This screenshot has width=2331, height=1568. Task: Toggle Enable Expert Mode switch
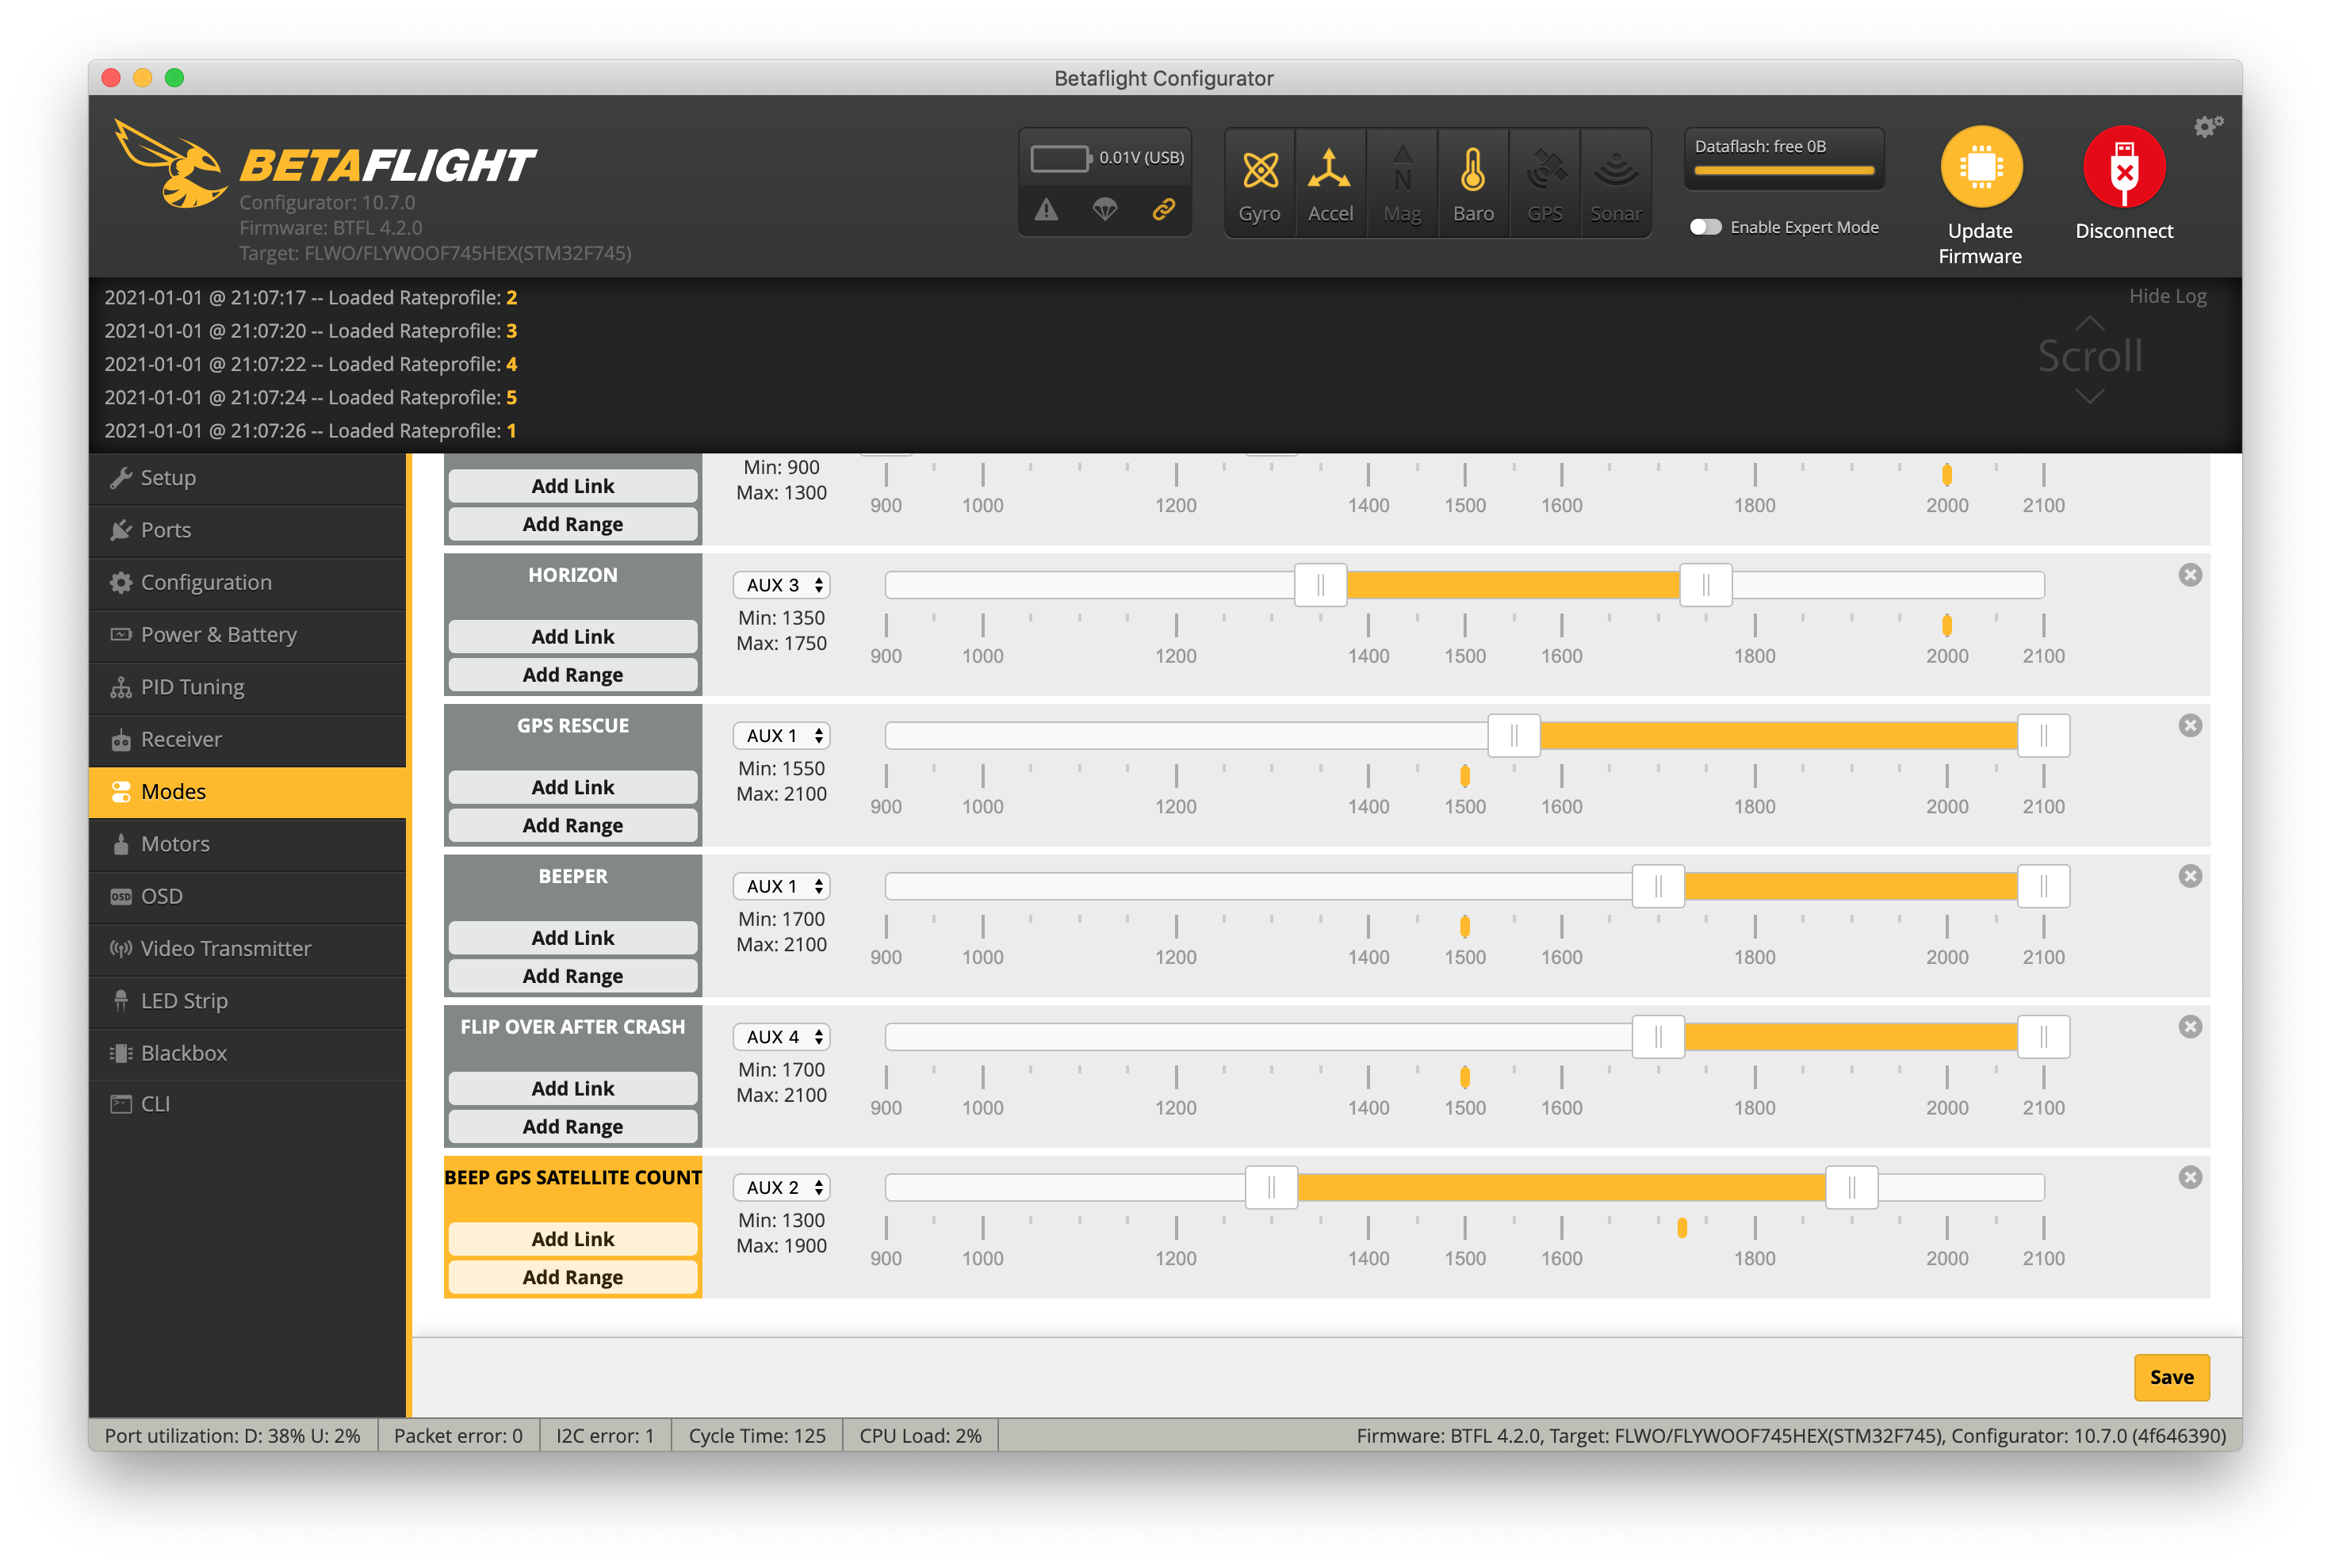tap(1706, 227)
